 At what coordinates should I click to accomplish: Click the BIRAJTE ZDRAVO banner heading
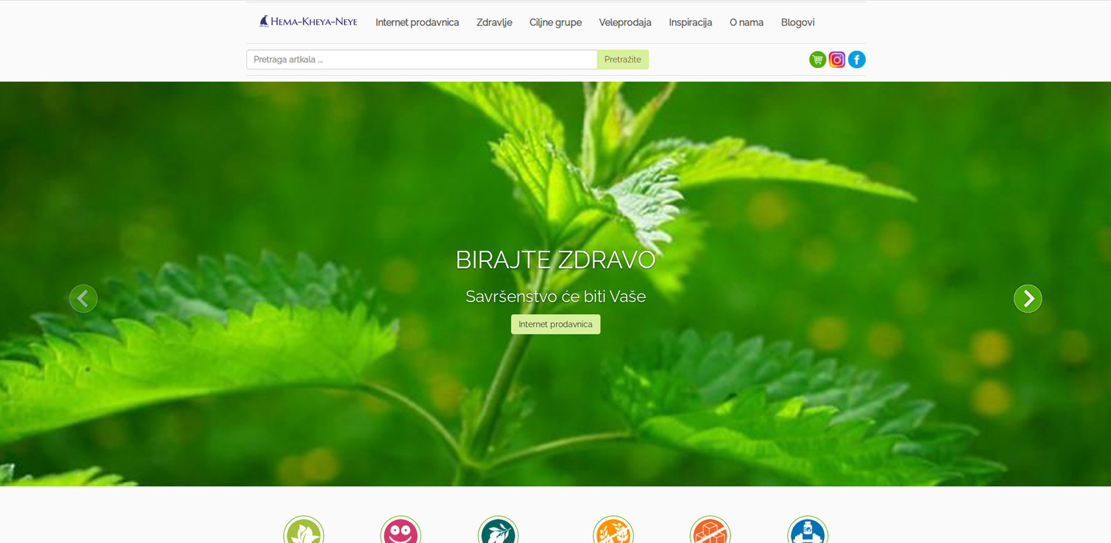click(555, 260)
